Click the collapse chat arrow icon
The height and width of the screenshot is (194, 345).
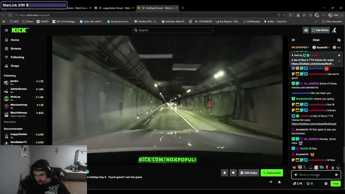point(293,40)
